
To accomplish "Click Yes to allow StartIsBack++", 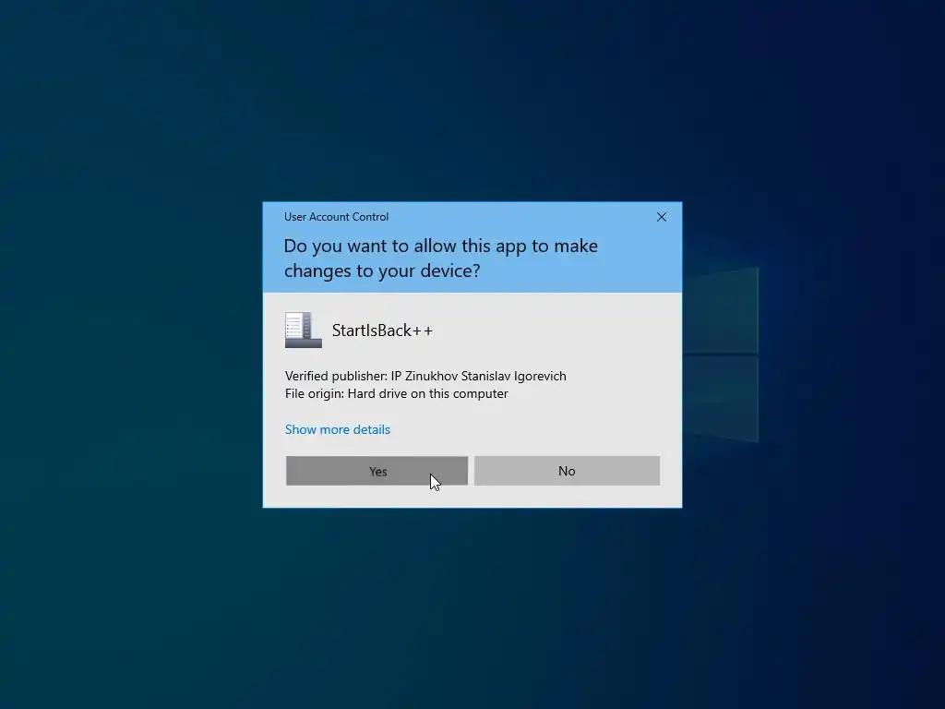I will pyautogui.click(x=377, y=471).
